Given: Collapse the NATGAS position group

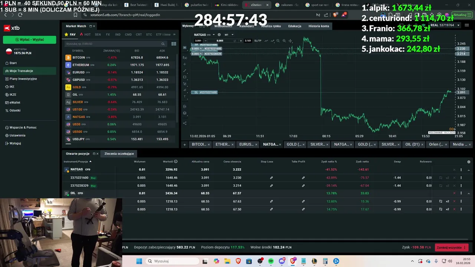Looking at the screenshot, I should coord(469,170).
